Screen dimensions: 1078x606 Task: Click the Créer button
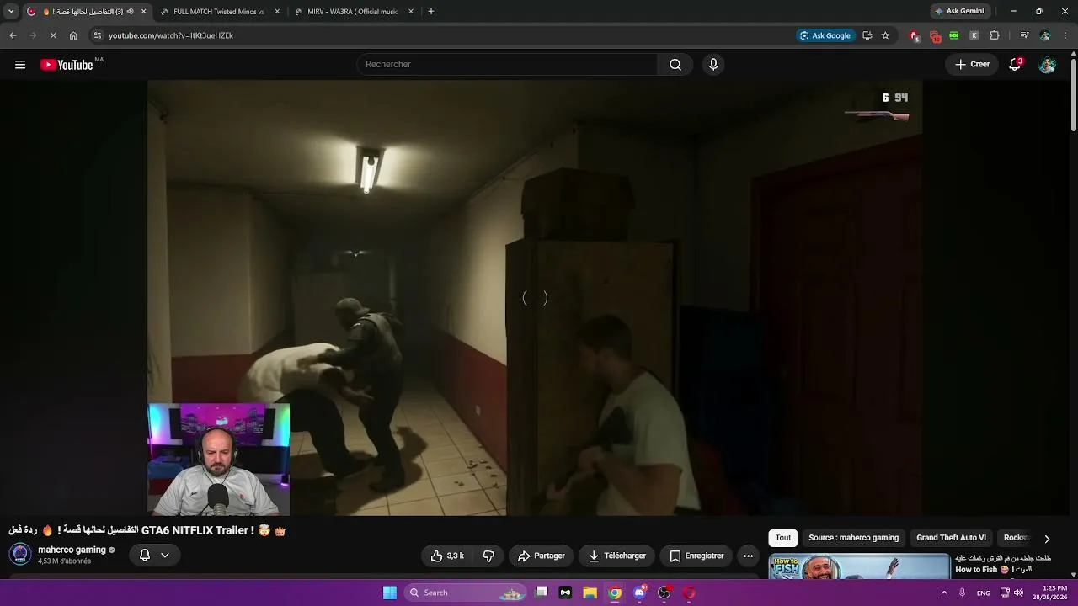pos(973,65)
